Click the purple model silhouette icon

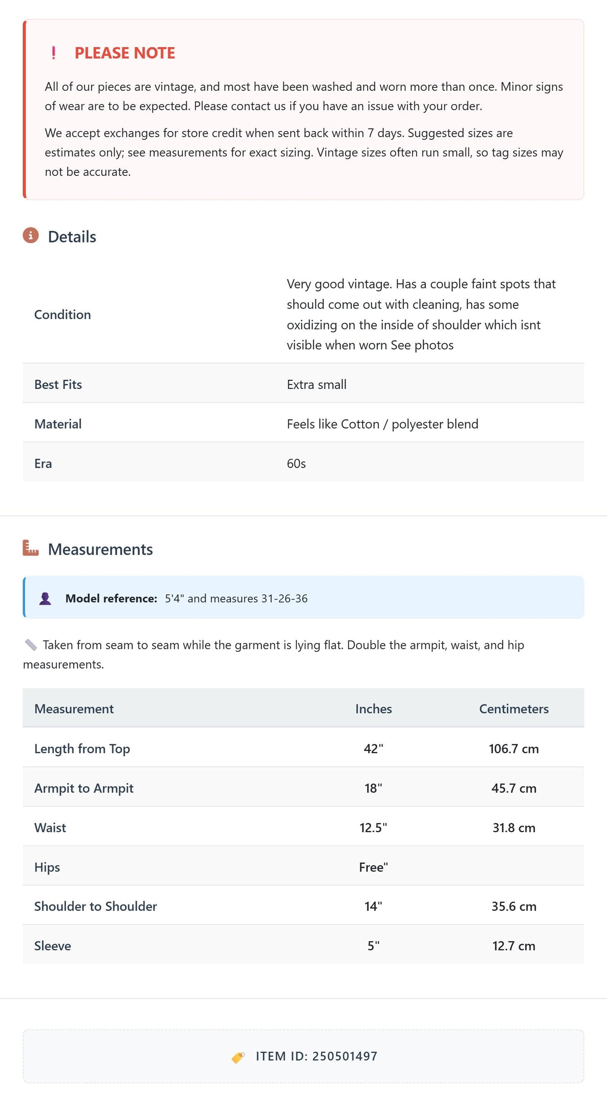[45, 598]
